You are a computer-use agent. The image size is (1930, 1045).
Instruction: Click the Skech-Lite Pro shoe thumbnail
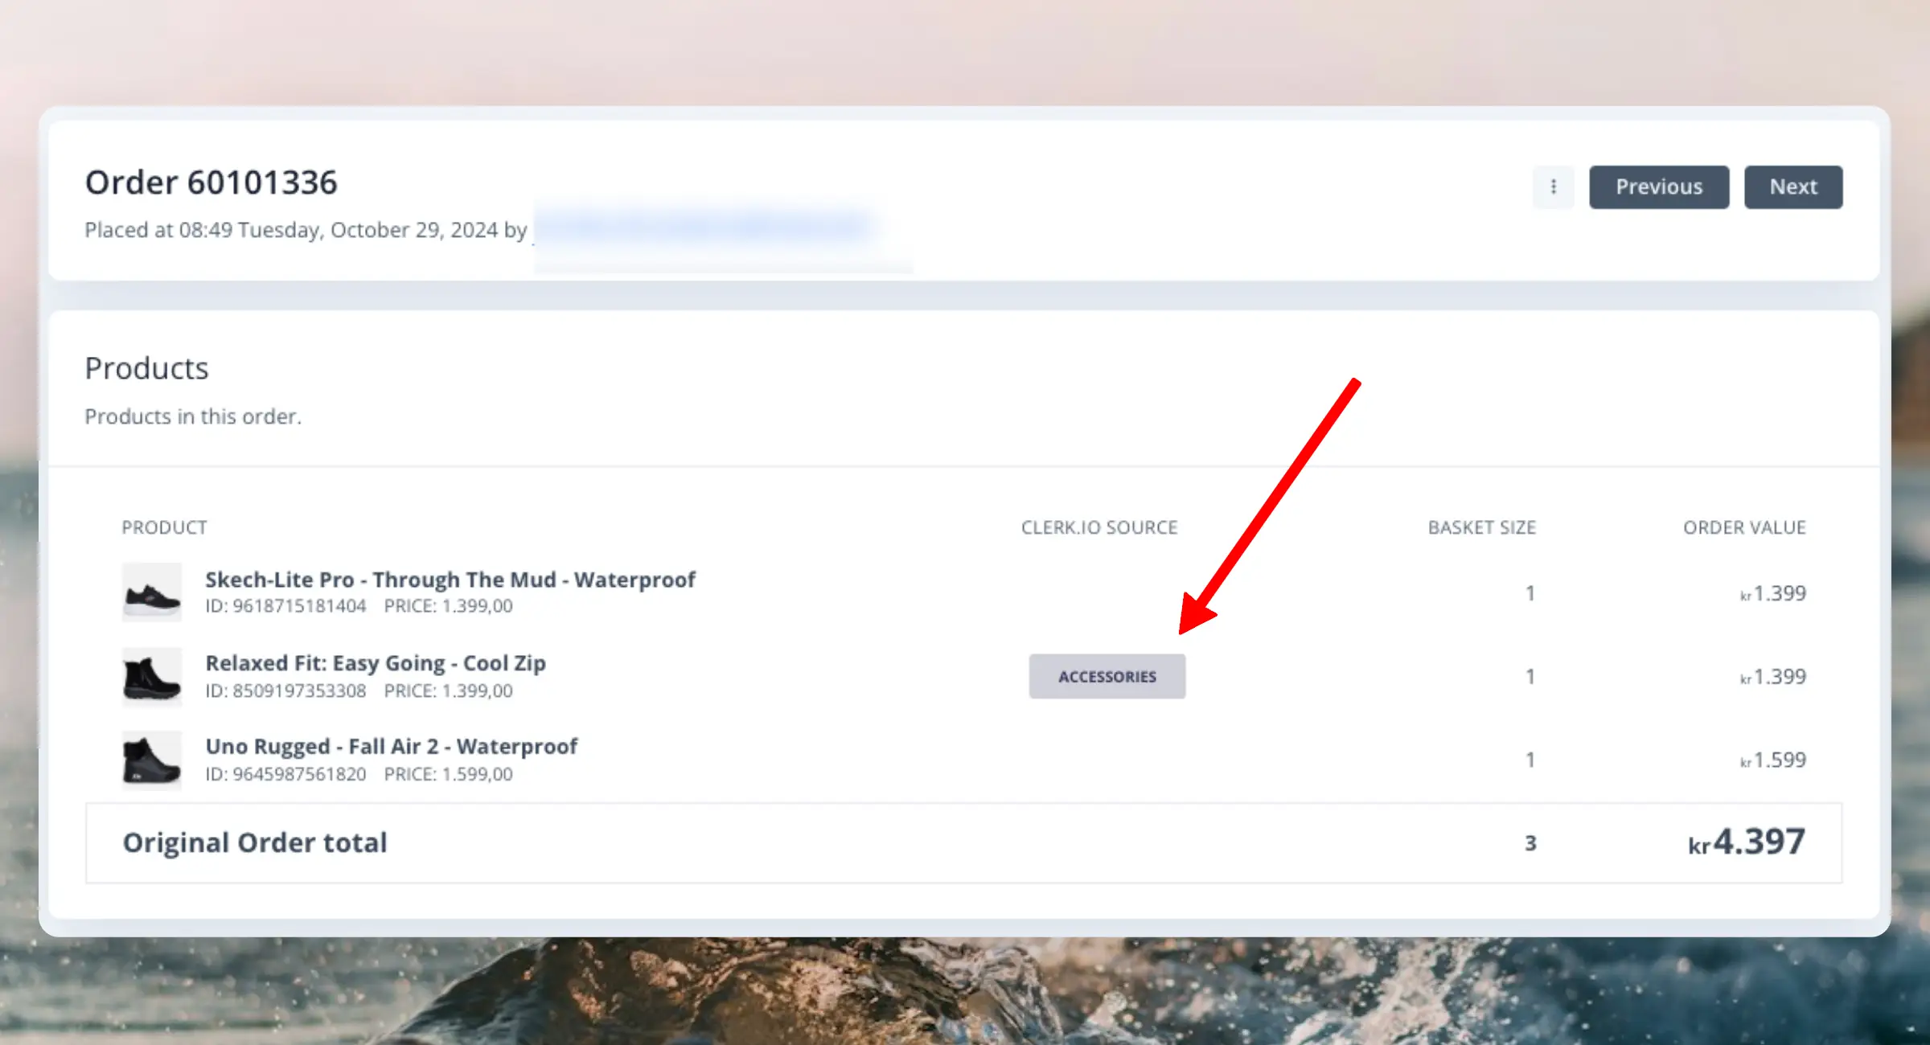coord(152,593)
